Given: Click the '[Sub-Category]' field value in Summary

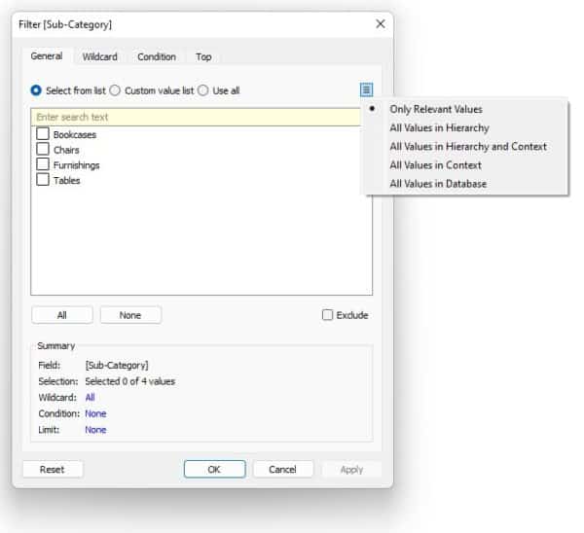Looking at the screenshot, I should pos(117,366).
